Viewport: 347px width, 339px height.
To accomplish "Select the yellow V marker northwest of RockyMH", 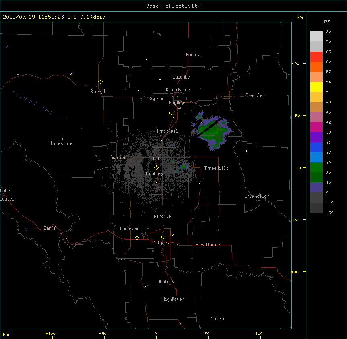I will click(x=70, y=74).
